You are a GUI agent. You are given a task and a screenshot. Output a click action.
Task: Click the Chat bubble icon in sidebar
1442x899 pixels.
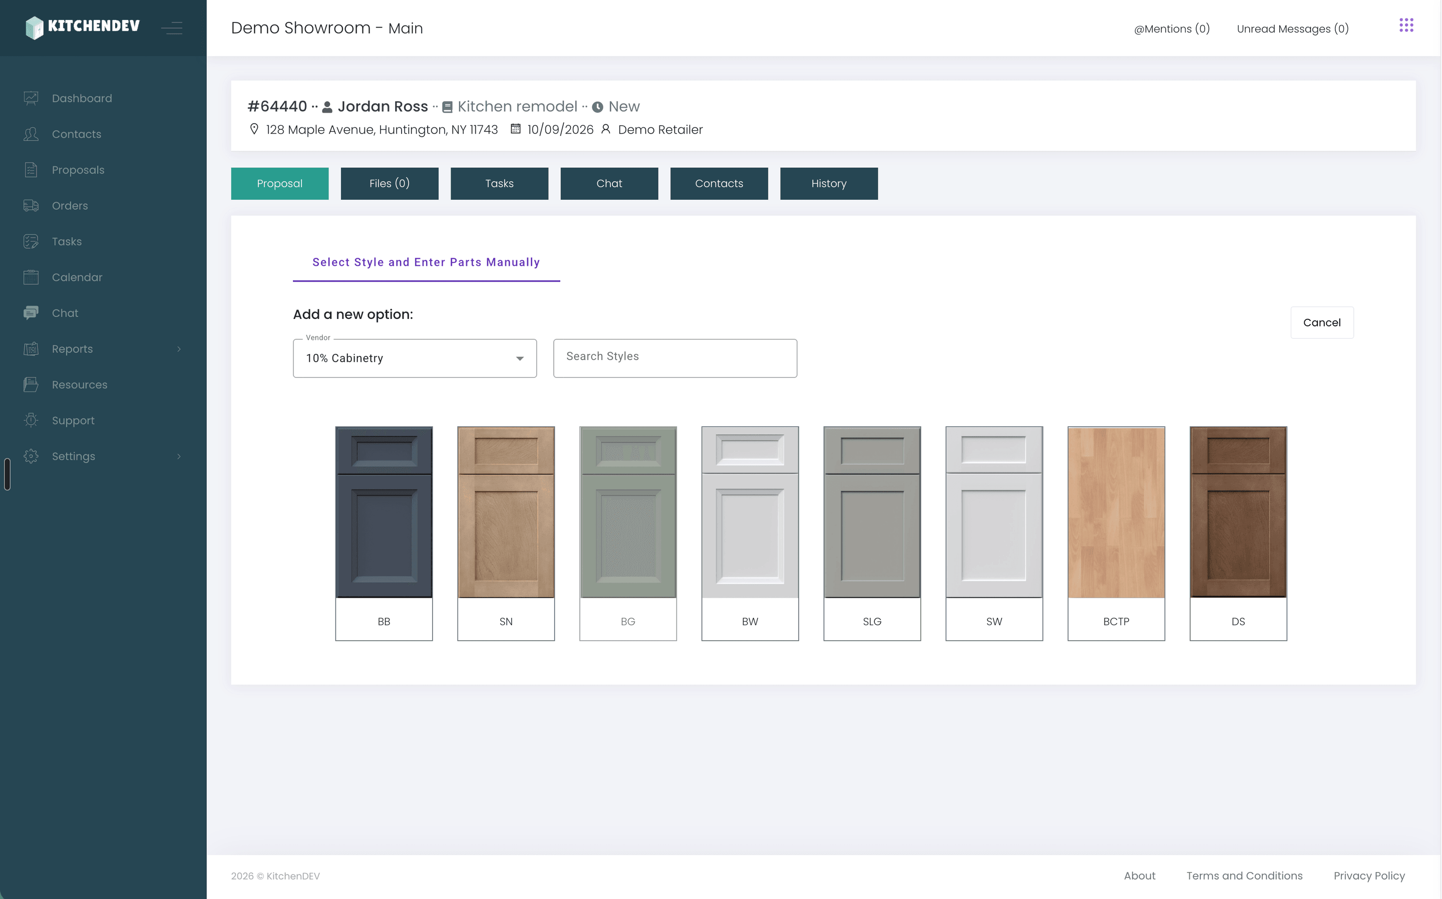[31, 313]
